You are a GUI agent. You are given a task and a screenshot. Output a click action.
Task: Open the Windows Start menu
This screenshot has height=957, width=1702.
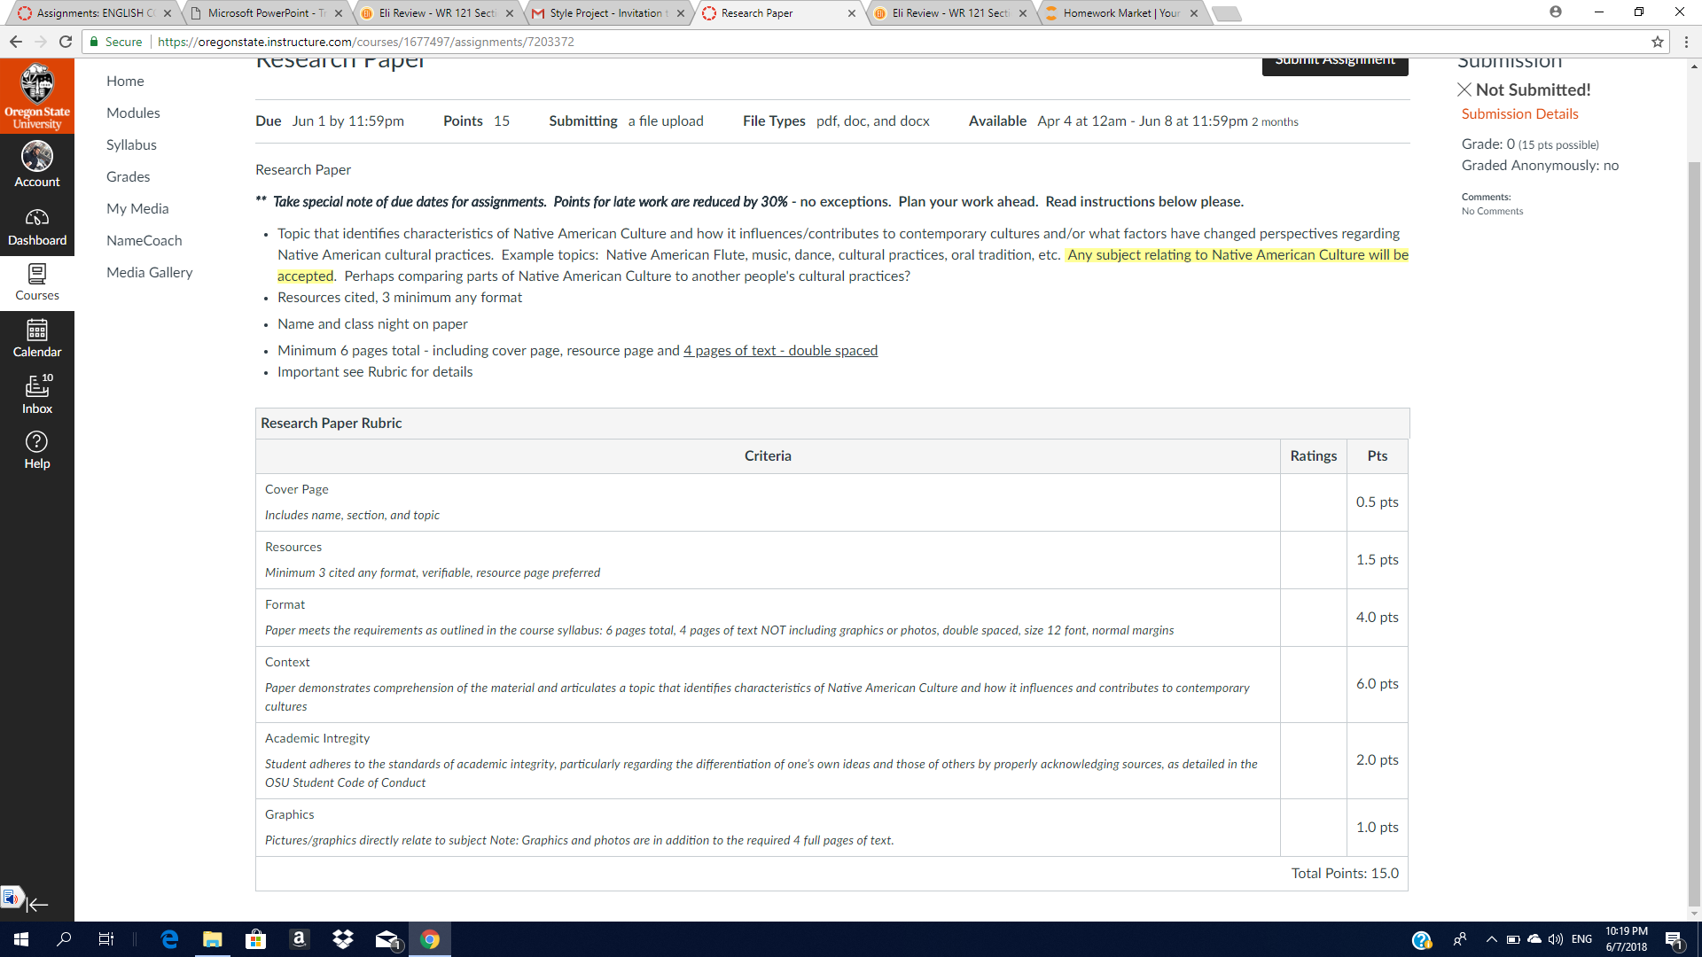pos(21,939)
